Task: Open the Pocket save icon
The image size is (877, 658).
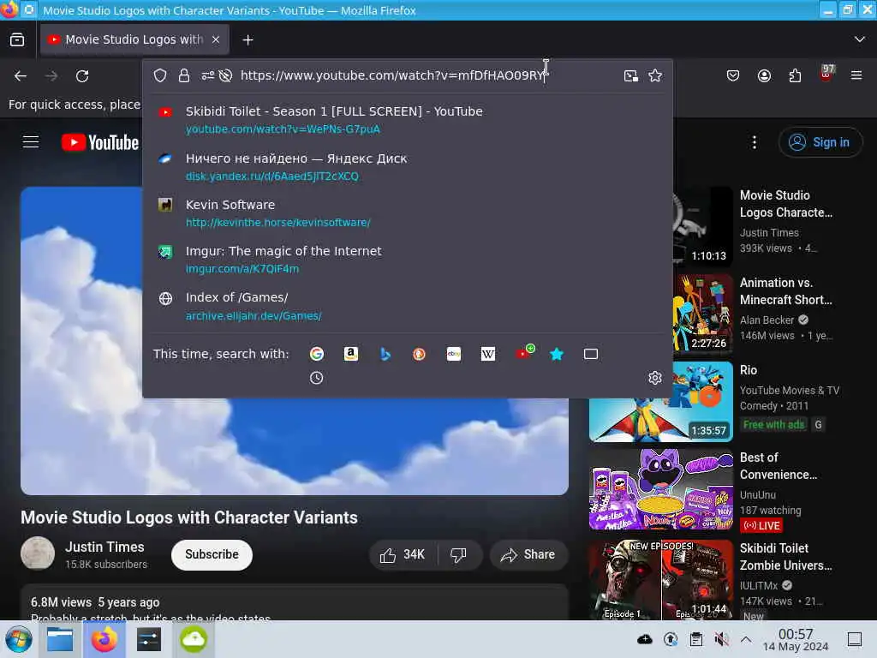Action: (733, 75)
